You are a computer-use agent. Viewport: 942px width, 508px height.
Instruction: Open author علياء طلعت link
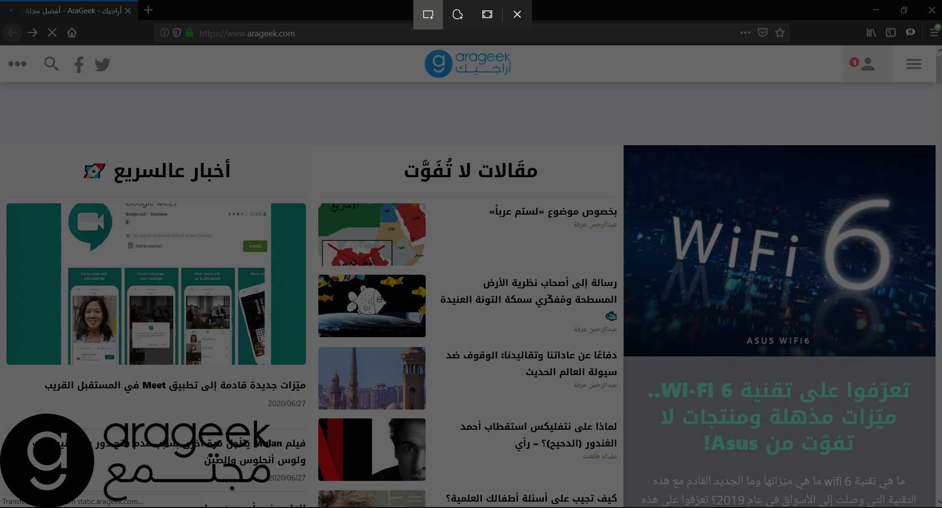tap(600, 456)
